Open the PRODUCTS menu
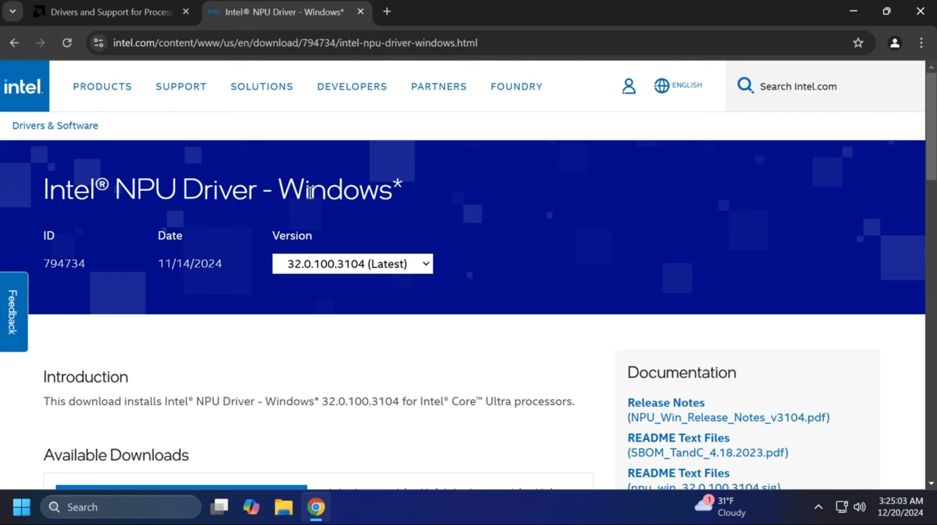The width and height of the screenshot is (937, 525). click(102, 87)
